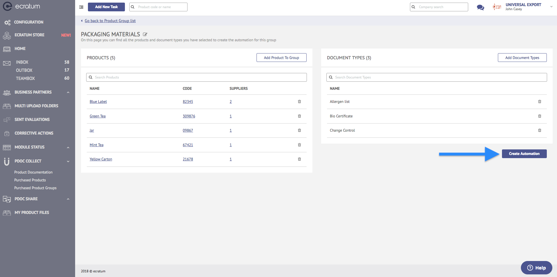557x277 pixels.
Task: Click Add Document Types button
Action: click(x=522, y=58)
